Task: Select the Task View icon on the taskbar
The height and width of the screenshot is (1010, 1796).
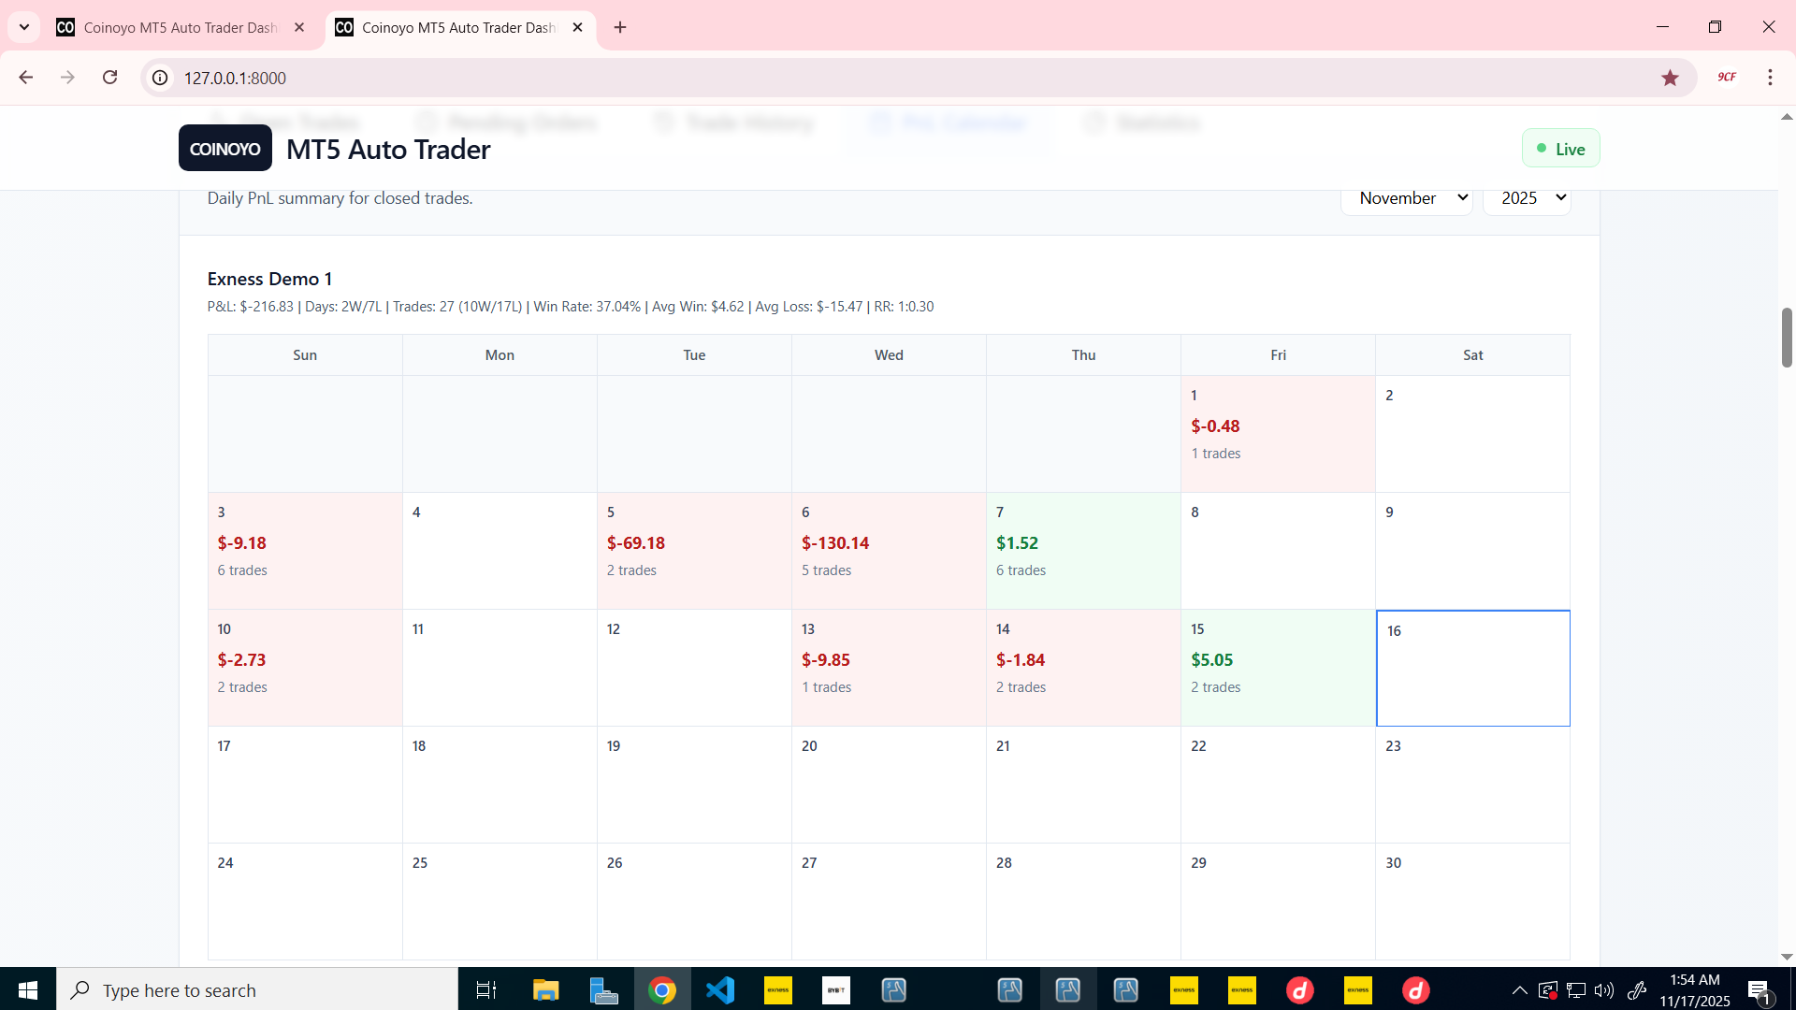Action: click(485, 989)
